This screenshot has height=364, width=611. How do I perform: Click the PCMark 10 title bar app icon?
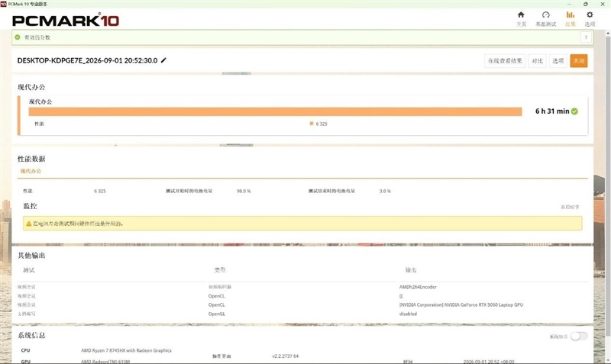click(x=4, y=4)
